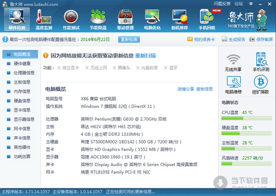Open 我的保养卡 maintenance card
276x196 pixels.
pyautogui.click(x=201, y=39)
